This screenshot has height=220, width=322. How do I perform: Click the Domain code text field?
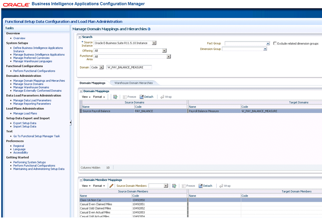pos(129,67)
